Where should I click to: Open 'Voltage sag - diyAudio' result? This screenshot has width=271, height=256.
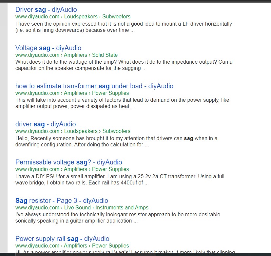[x=48, y=48]
